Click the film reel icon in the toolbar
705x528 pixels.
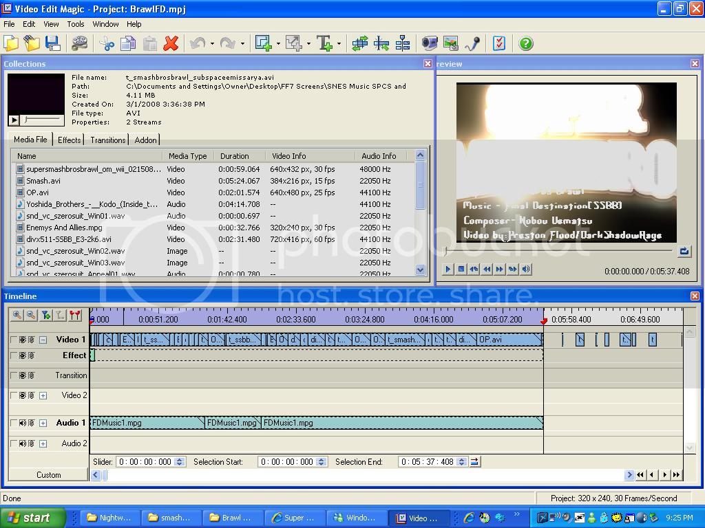[x=79, y=43]
